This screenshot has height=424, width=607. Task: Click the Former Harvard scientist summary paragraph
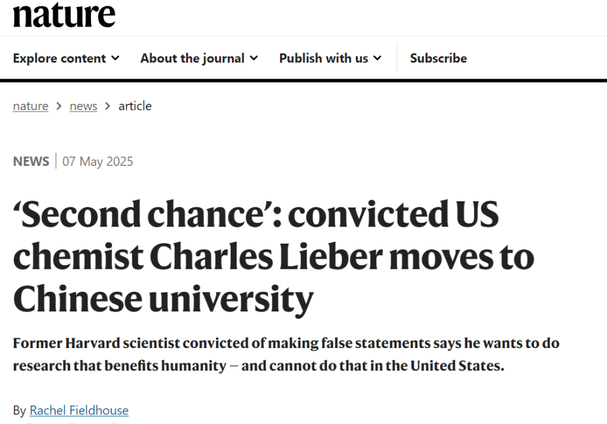tap(286, 354)
